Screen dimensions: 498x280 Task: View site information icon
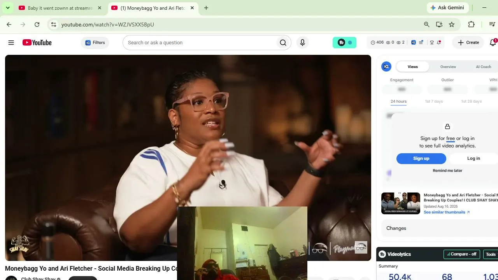[x=54, y=24]
